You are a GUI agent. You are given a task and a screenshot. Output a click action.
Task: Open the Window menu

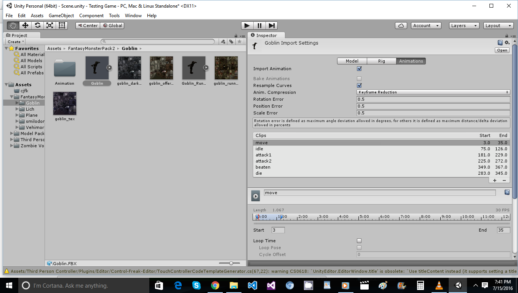click(133, 16)
